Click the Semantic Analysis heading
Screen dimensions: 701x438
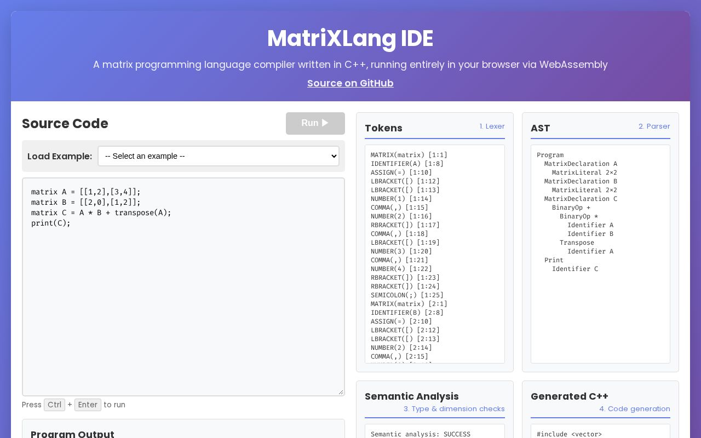(x=412, y=396)
